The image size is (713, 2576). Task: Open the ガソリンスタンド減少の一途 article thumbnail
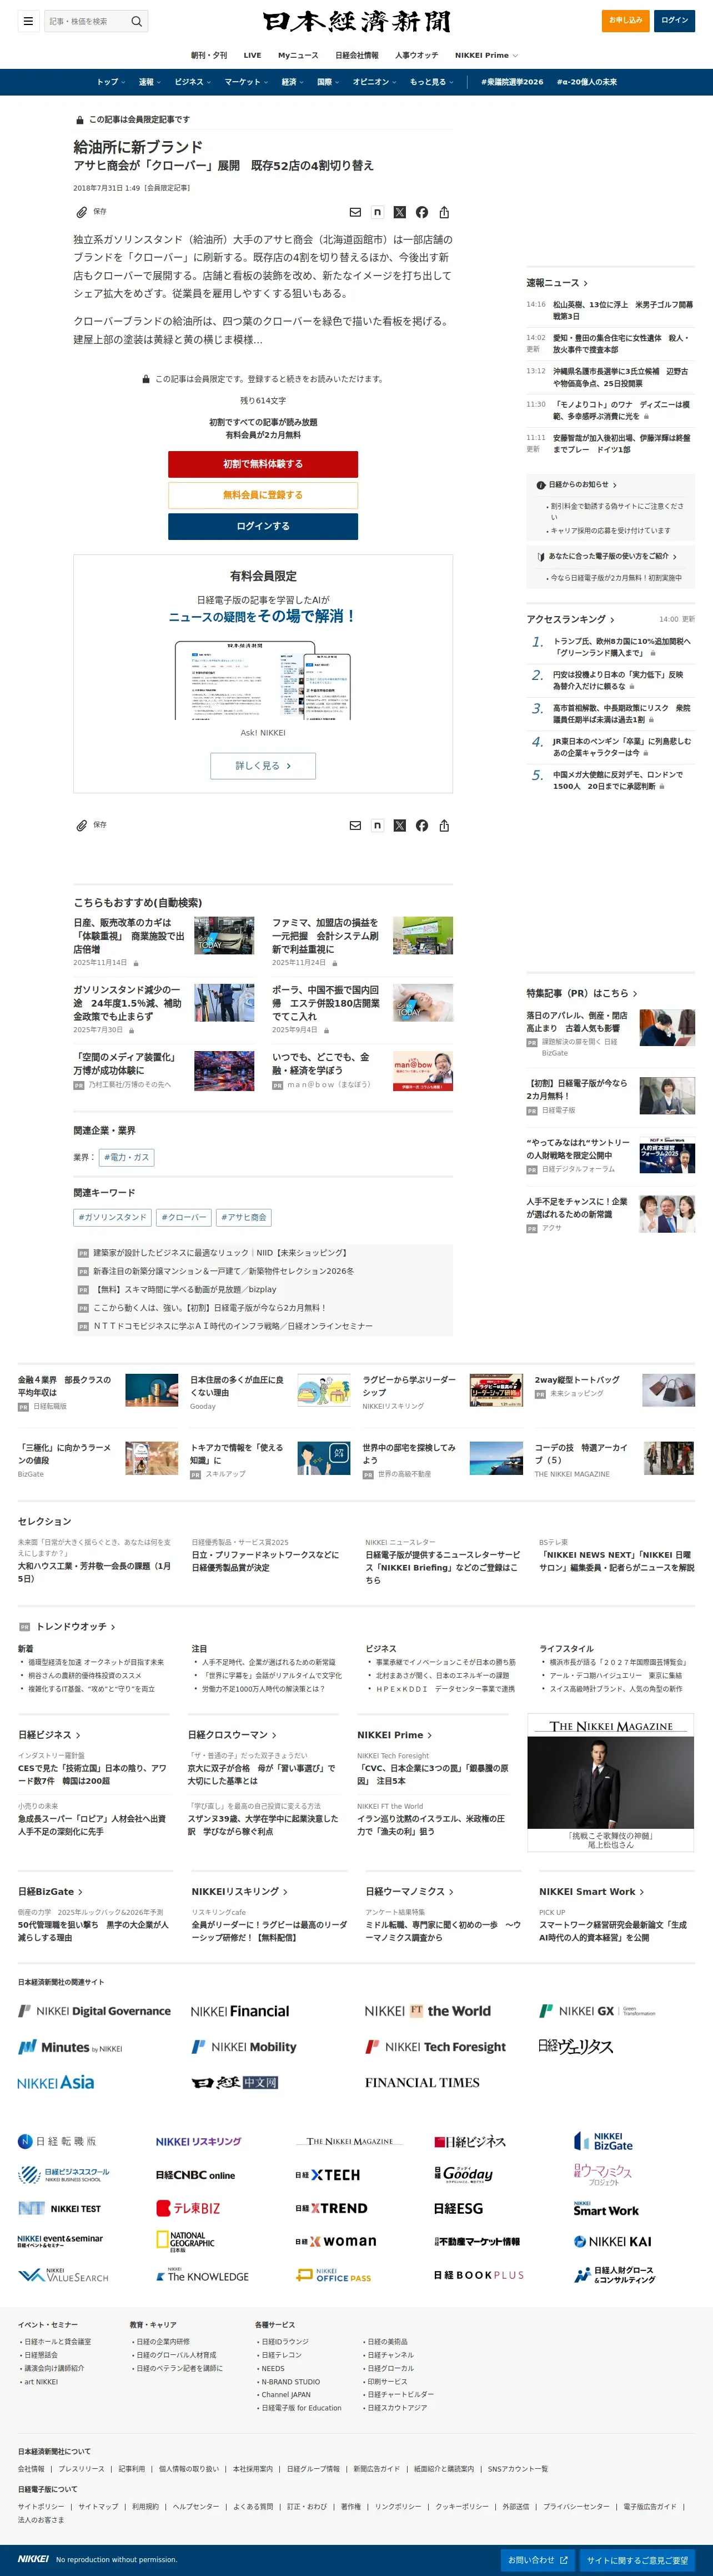point(224,1002)
